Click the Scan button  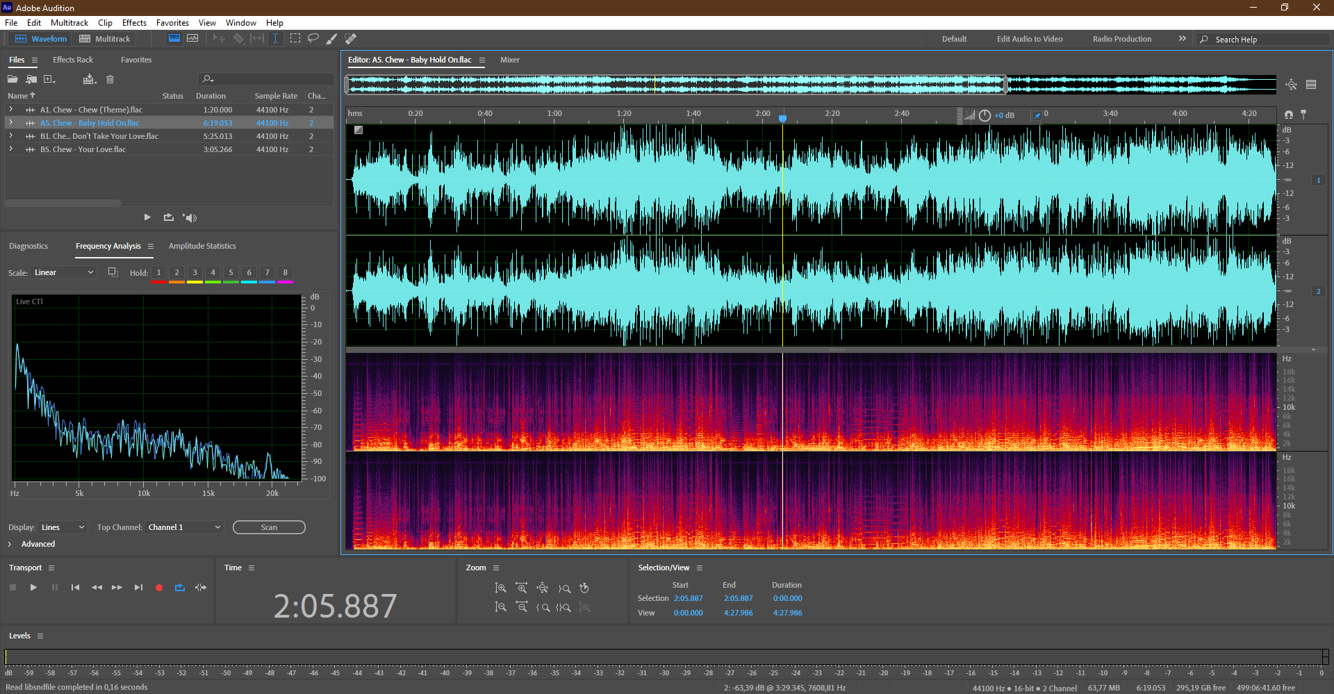269,527
